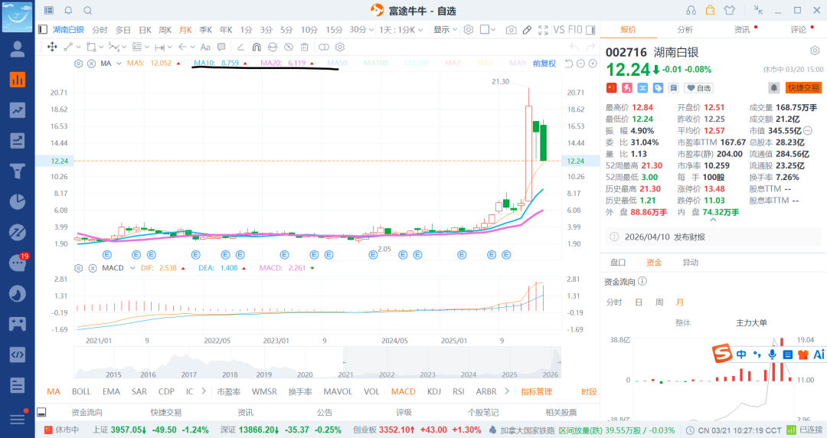Zoom out chart with minus circle
827x438 pixels.
click(x=580, y=64)
